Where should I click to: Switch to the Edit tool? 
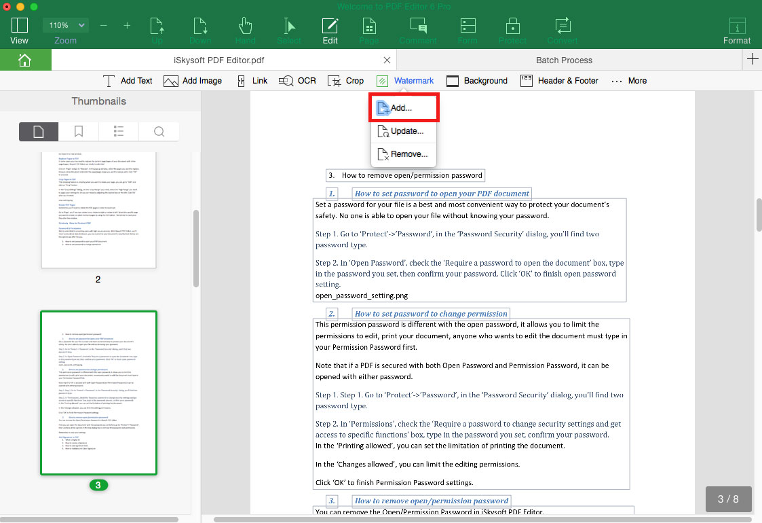pos(330,31)
